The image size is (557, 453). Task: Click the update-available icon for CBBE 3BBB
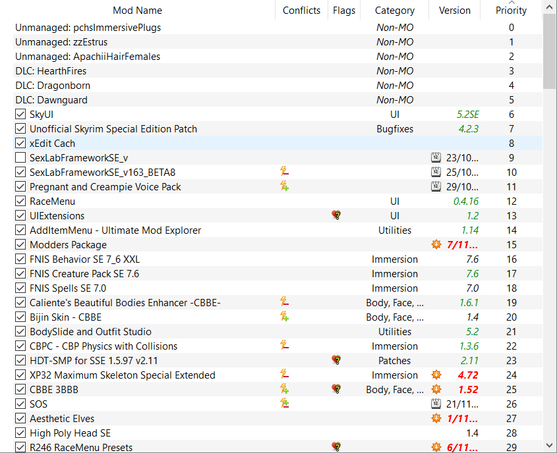point(436,389)
